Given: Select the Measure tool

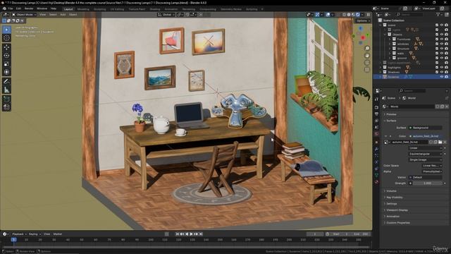Looking at the screenshot, I should click(6, 90).
